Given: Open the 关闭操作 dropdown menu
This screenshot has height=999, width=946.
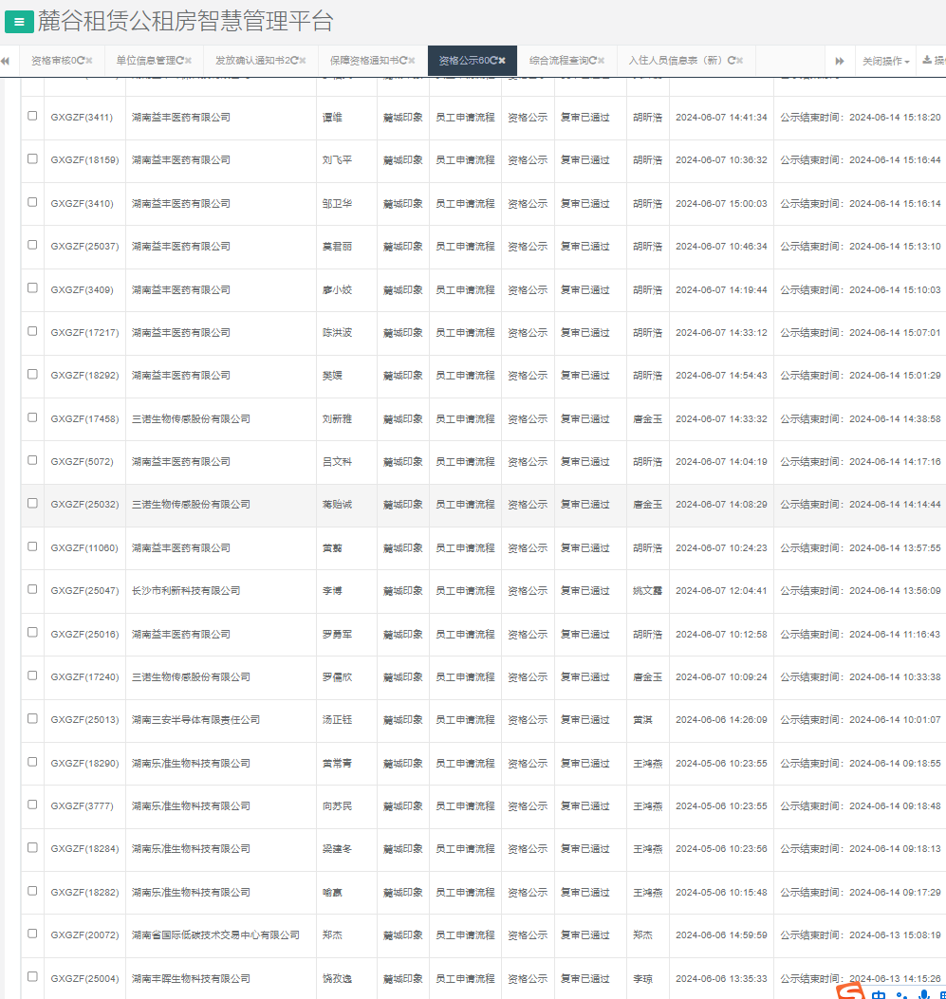Looking at the screenshot, I should pos(885,61).
